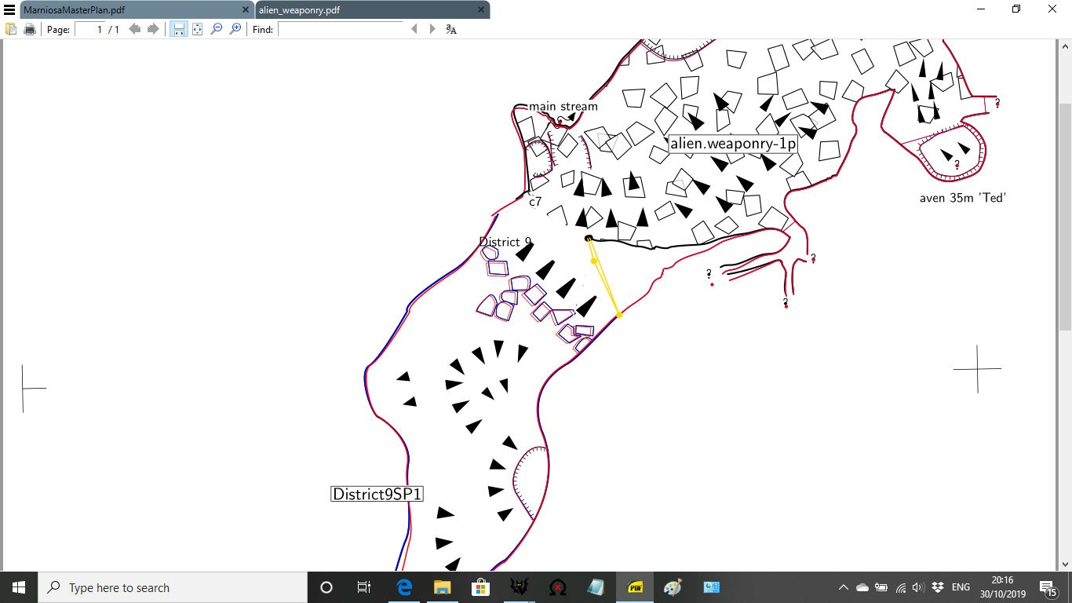Switch to alien_weaponry.pdf tab

(x=363, y=10)
